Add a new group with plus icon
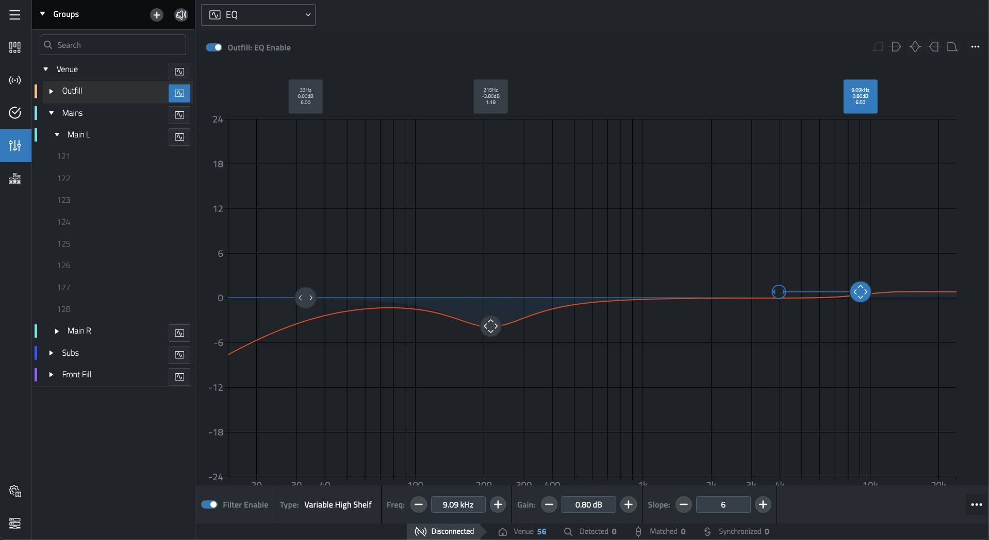The width and height of the screenshot is (989, 540). pyautogui.click(x=157, y=15)
